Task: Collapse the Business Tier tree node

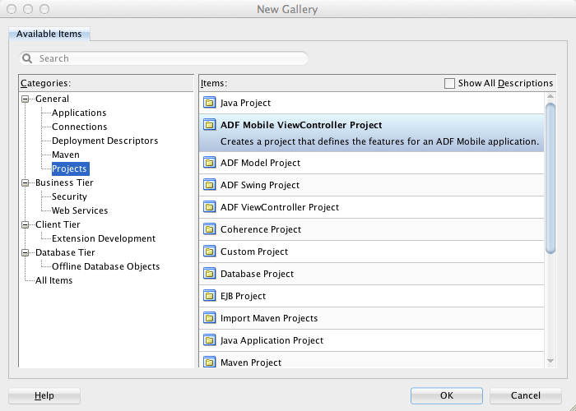Action: point(26,183)
